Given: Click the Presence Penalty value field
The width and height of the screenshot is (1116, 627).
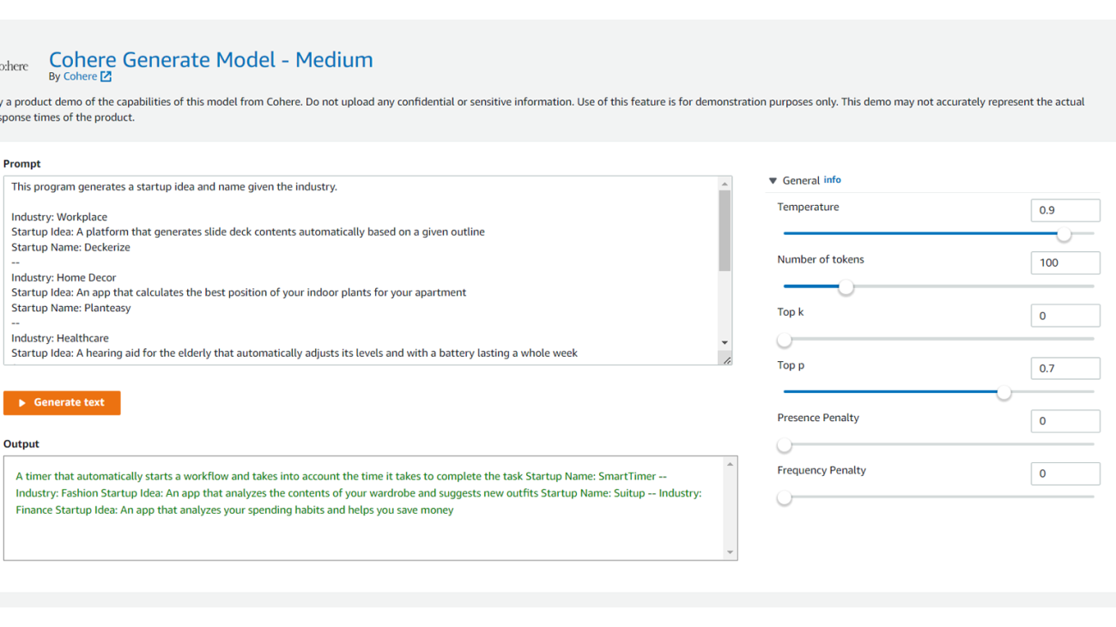Looking at the screenshot, I should [x=1064, y=421].
